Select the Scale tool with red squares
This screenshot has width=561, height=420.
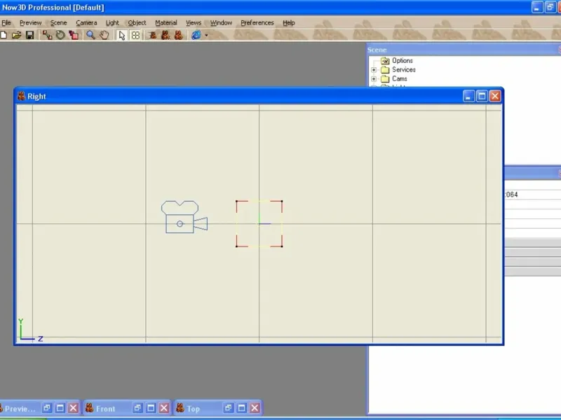pyautogui.click(x=74, y=35)
